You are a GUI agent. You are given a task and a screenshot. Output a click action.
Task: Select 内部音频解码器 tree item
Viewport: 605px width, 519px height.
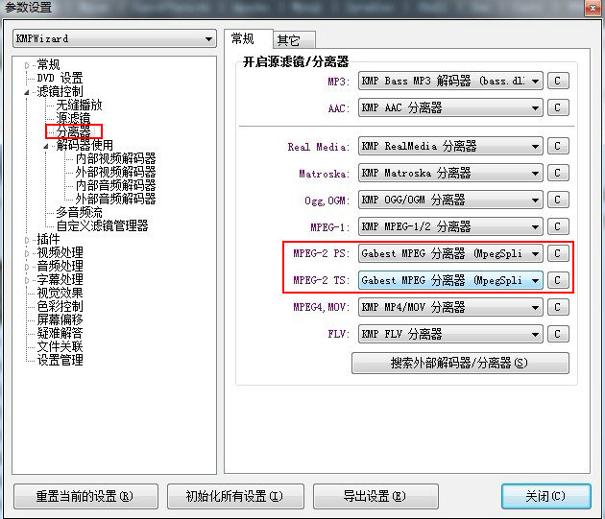pyautogui.click(x=115, y=185)
